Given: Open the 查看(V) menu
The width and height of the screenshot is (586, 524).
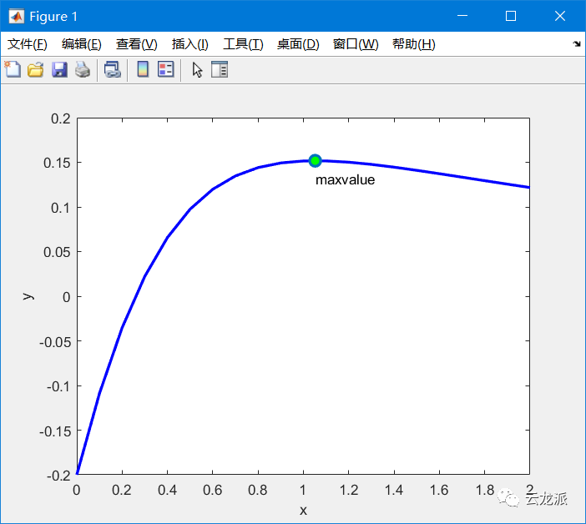Looking at the screenshot, I should click(x=136, y=44).
